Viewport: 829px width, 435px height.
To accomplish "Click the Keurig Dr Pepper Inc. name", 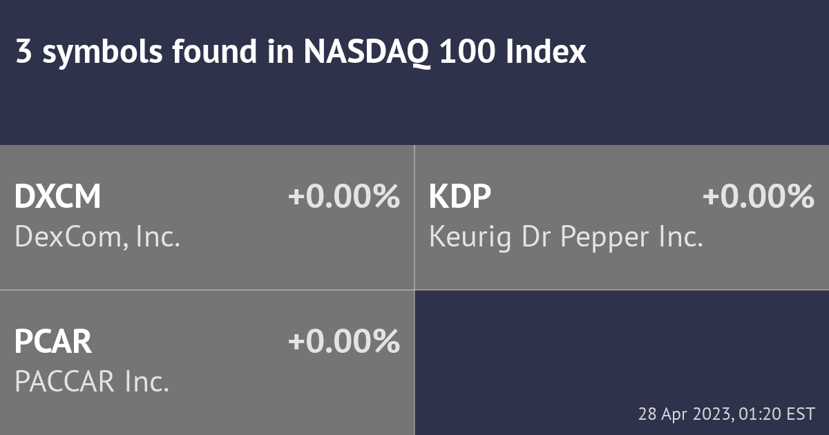I will pos(566,238).
